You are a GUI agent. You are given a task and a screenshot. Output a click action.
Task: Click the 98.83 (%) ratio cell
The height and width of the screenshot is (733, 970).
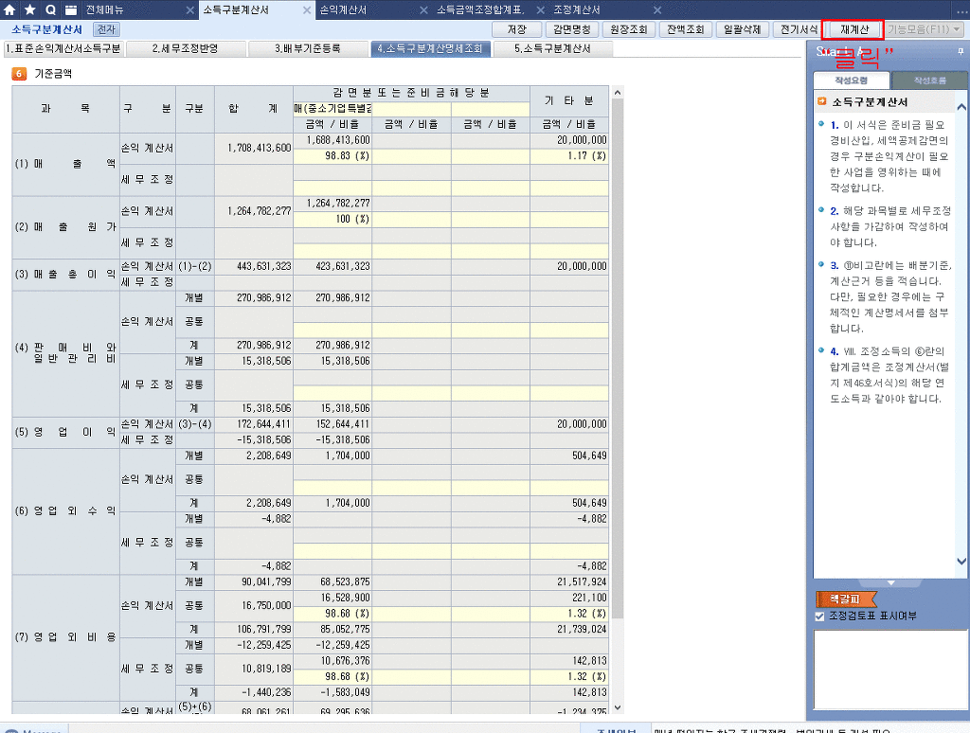point(332,156)
